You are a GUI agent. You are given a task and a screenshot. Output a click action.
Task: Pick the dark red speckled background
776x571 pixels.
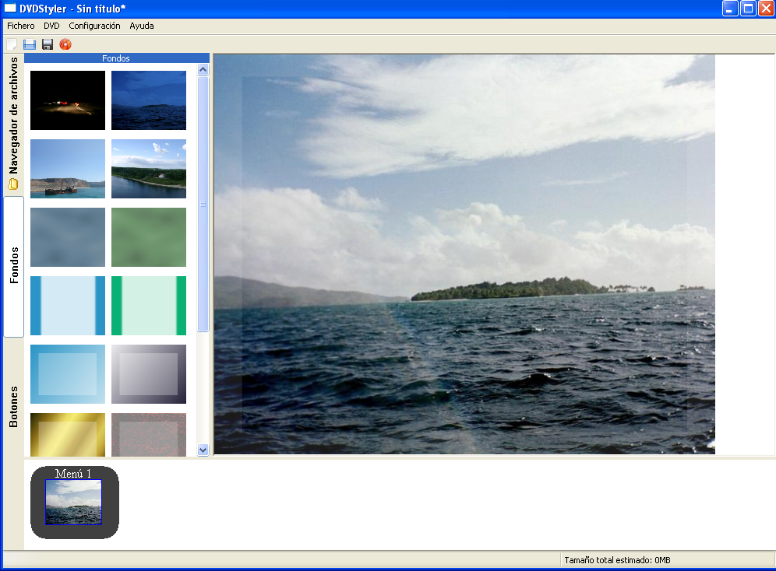click(x=149, y=435)
